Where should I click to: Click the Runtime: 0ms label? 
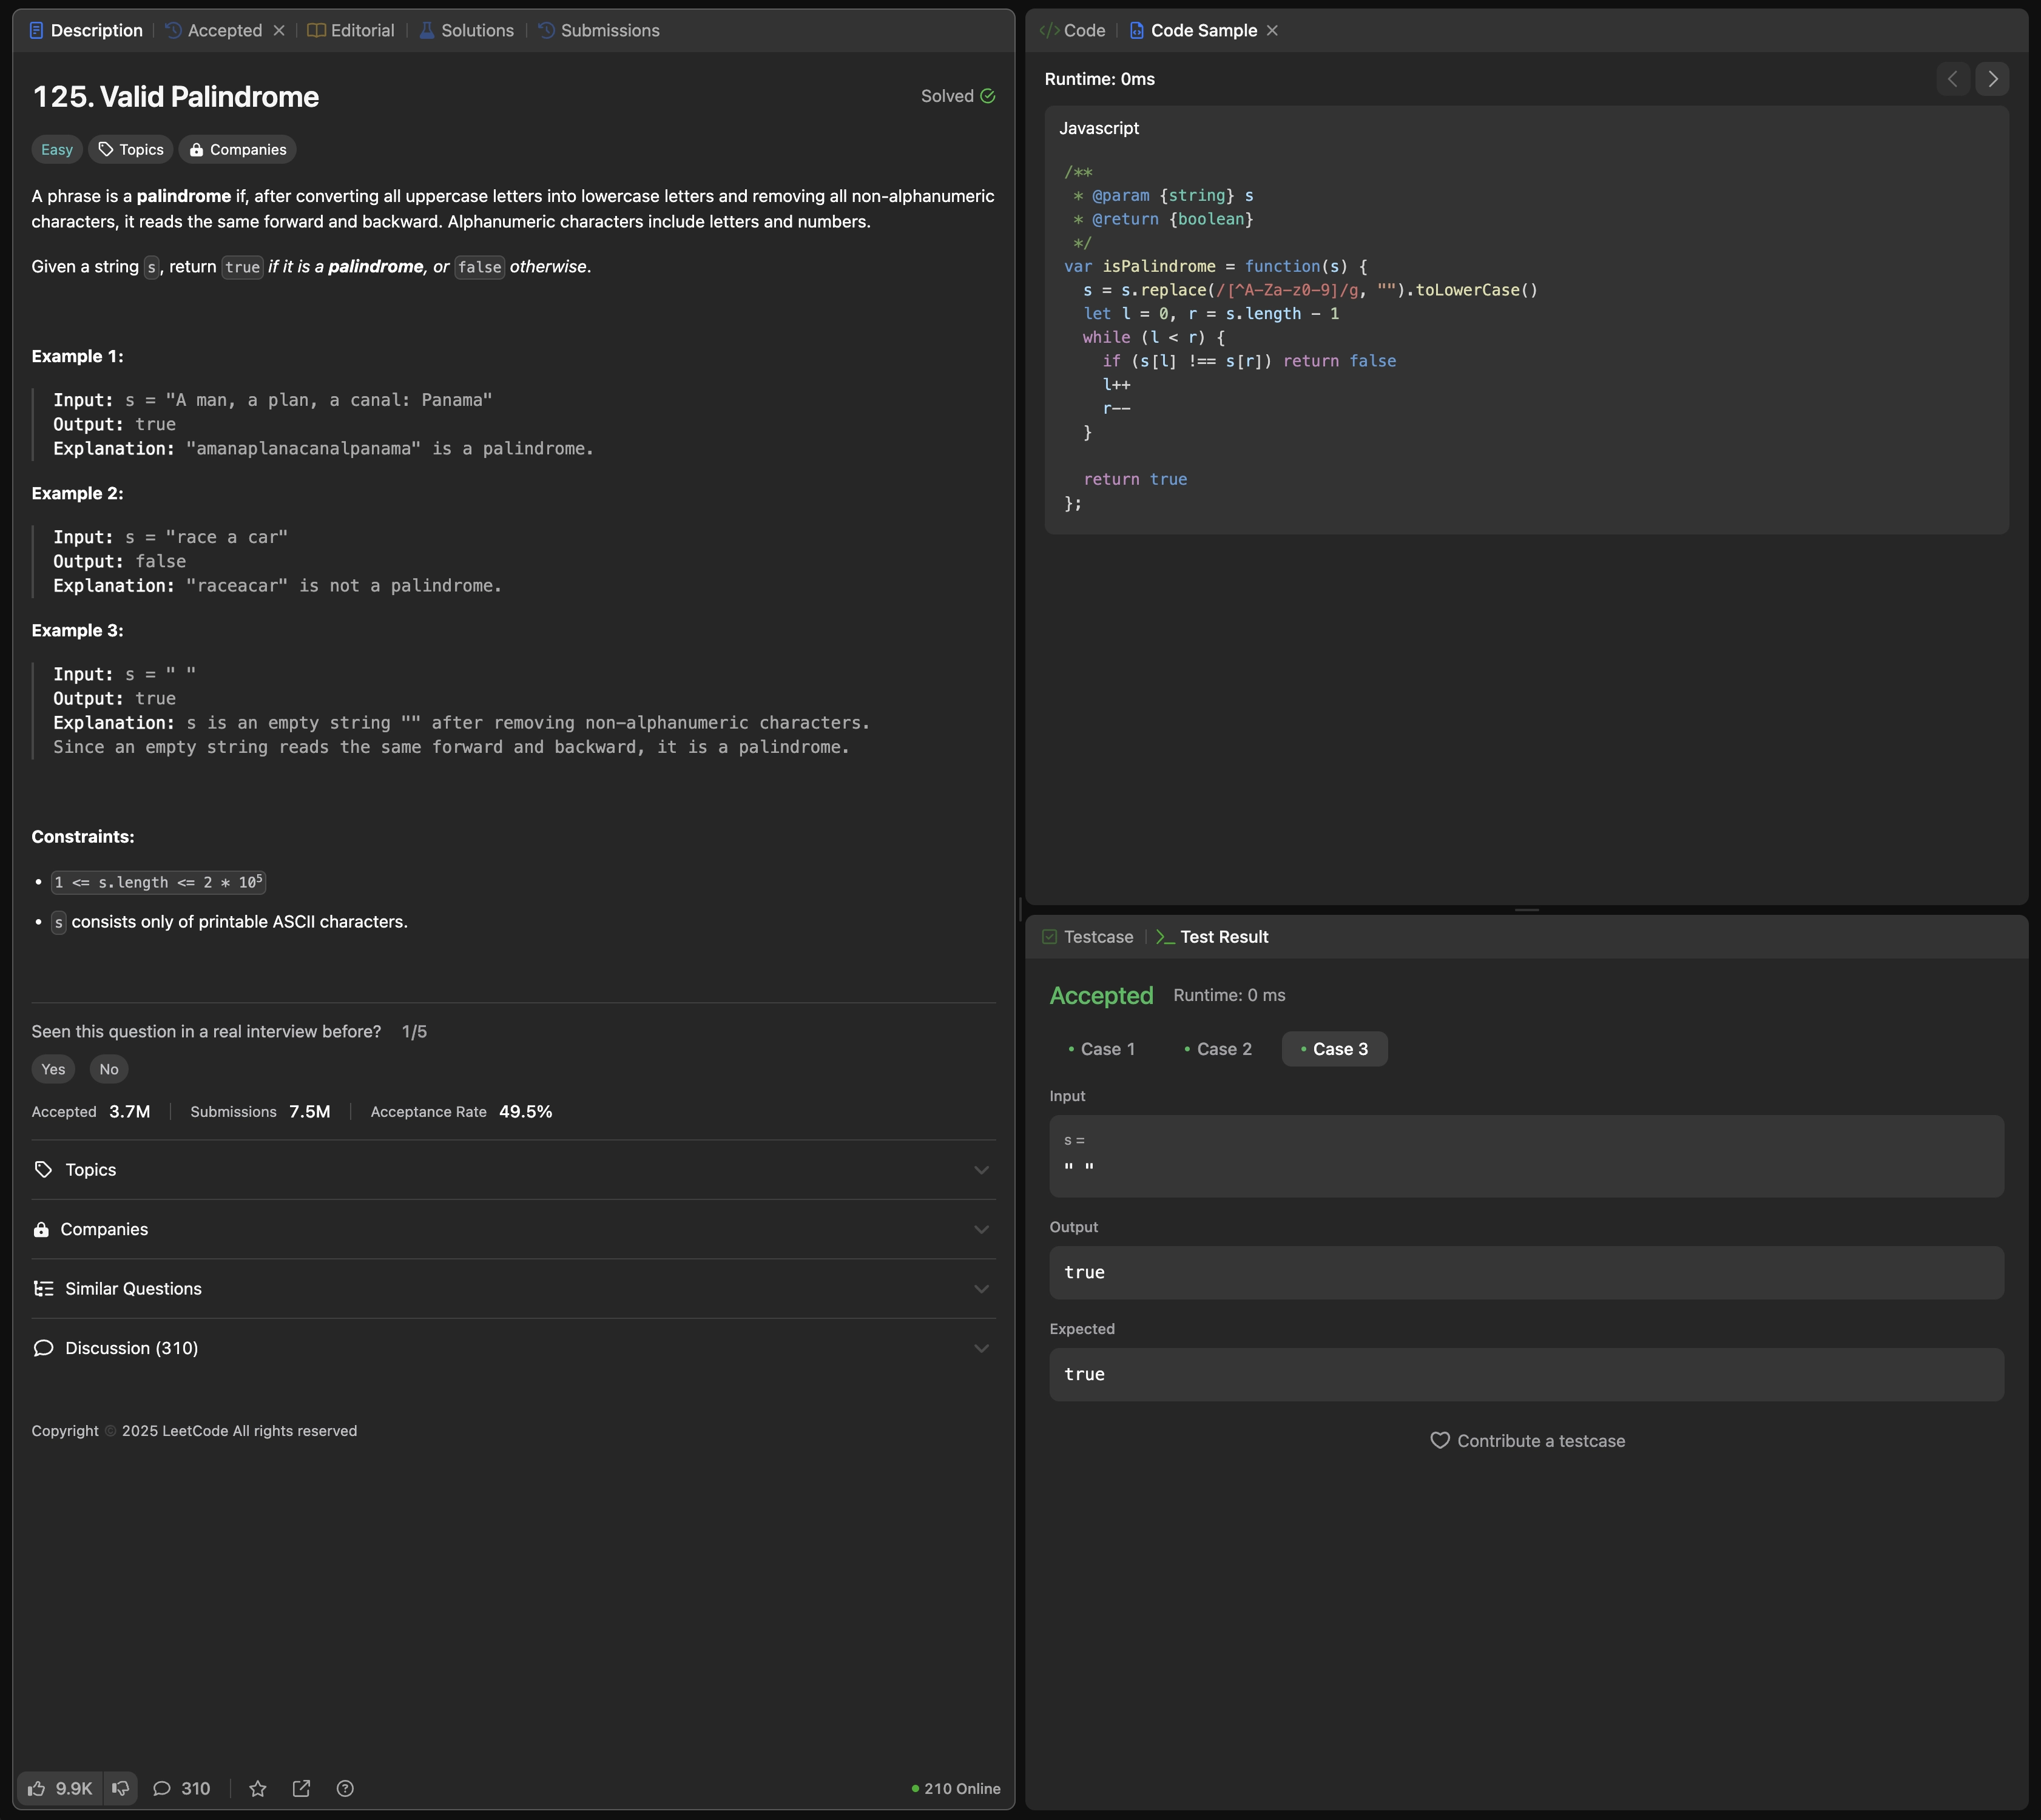tap(1100, 79)
